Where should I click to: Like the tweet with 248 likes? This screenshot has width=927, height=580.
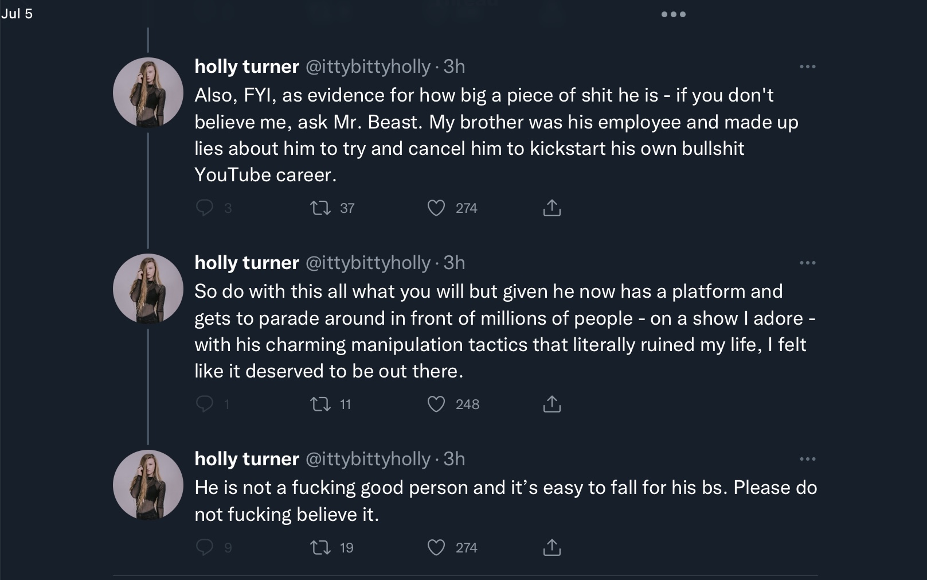point(436,404)
